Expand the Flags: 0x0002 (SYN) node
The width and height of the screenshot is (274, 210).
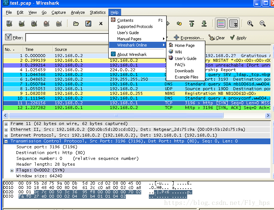point(12,170)
